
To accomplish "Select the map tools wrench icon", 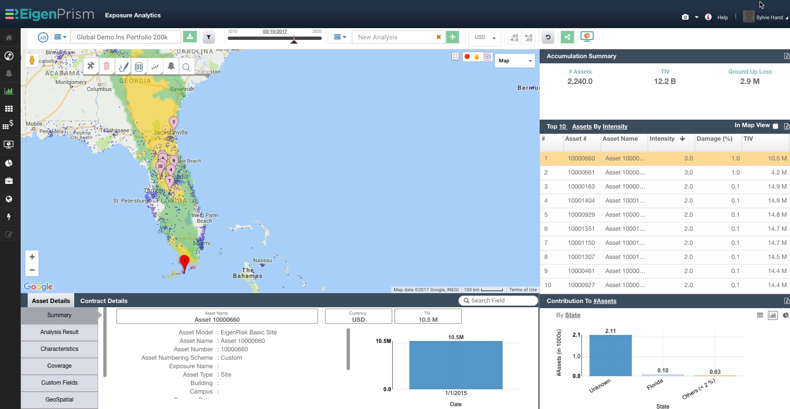I will click(91, 66).
